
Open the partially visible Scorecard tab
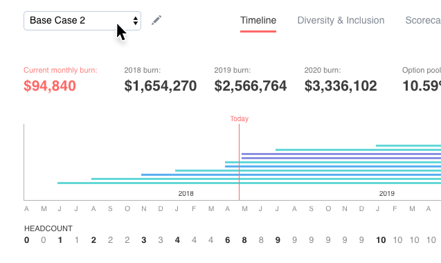click(423, 20)
